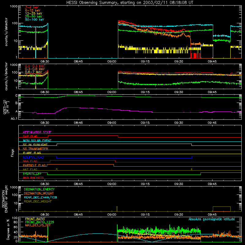Click the FRONTS_OFF flag label

point(32,174)
